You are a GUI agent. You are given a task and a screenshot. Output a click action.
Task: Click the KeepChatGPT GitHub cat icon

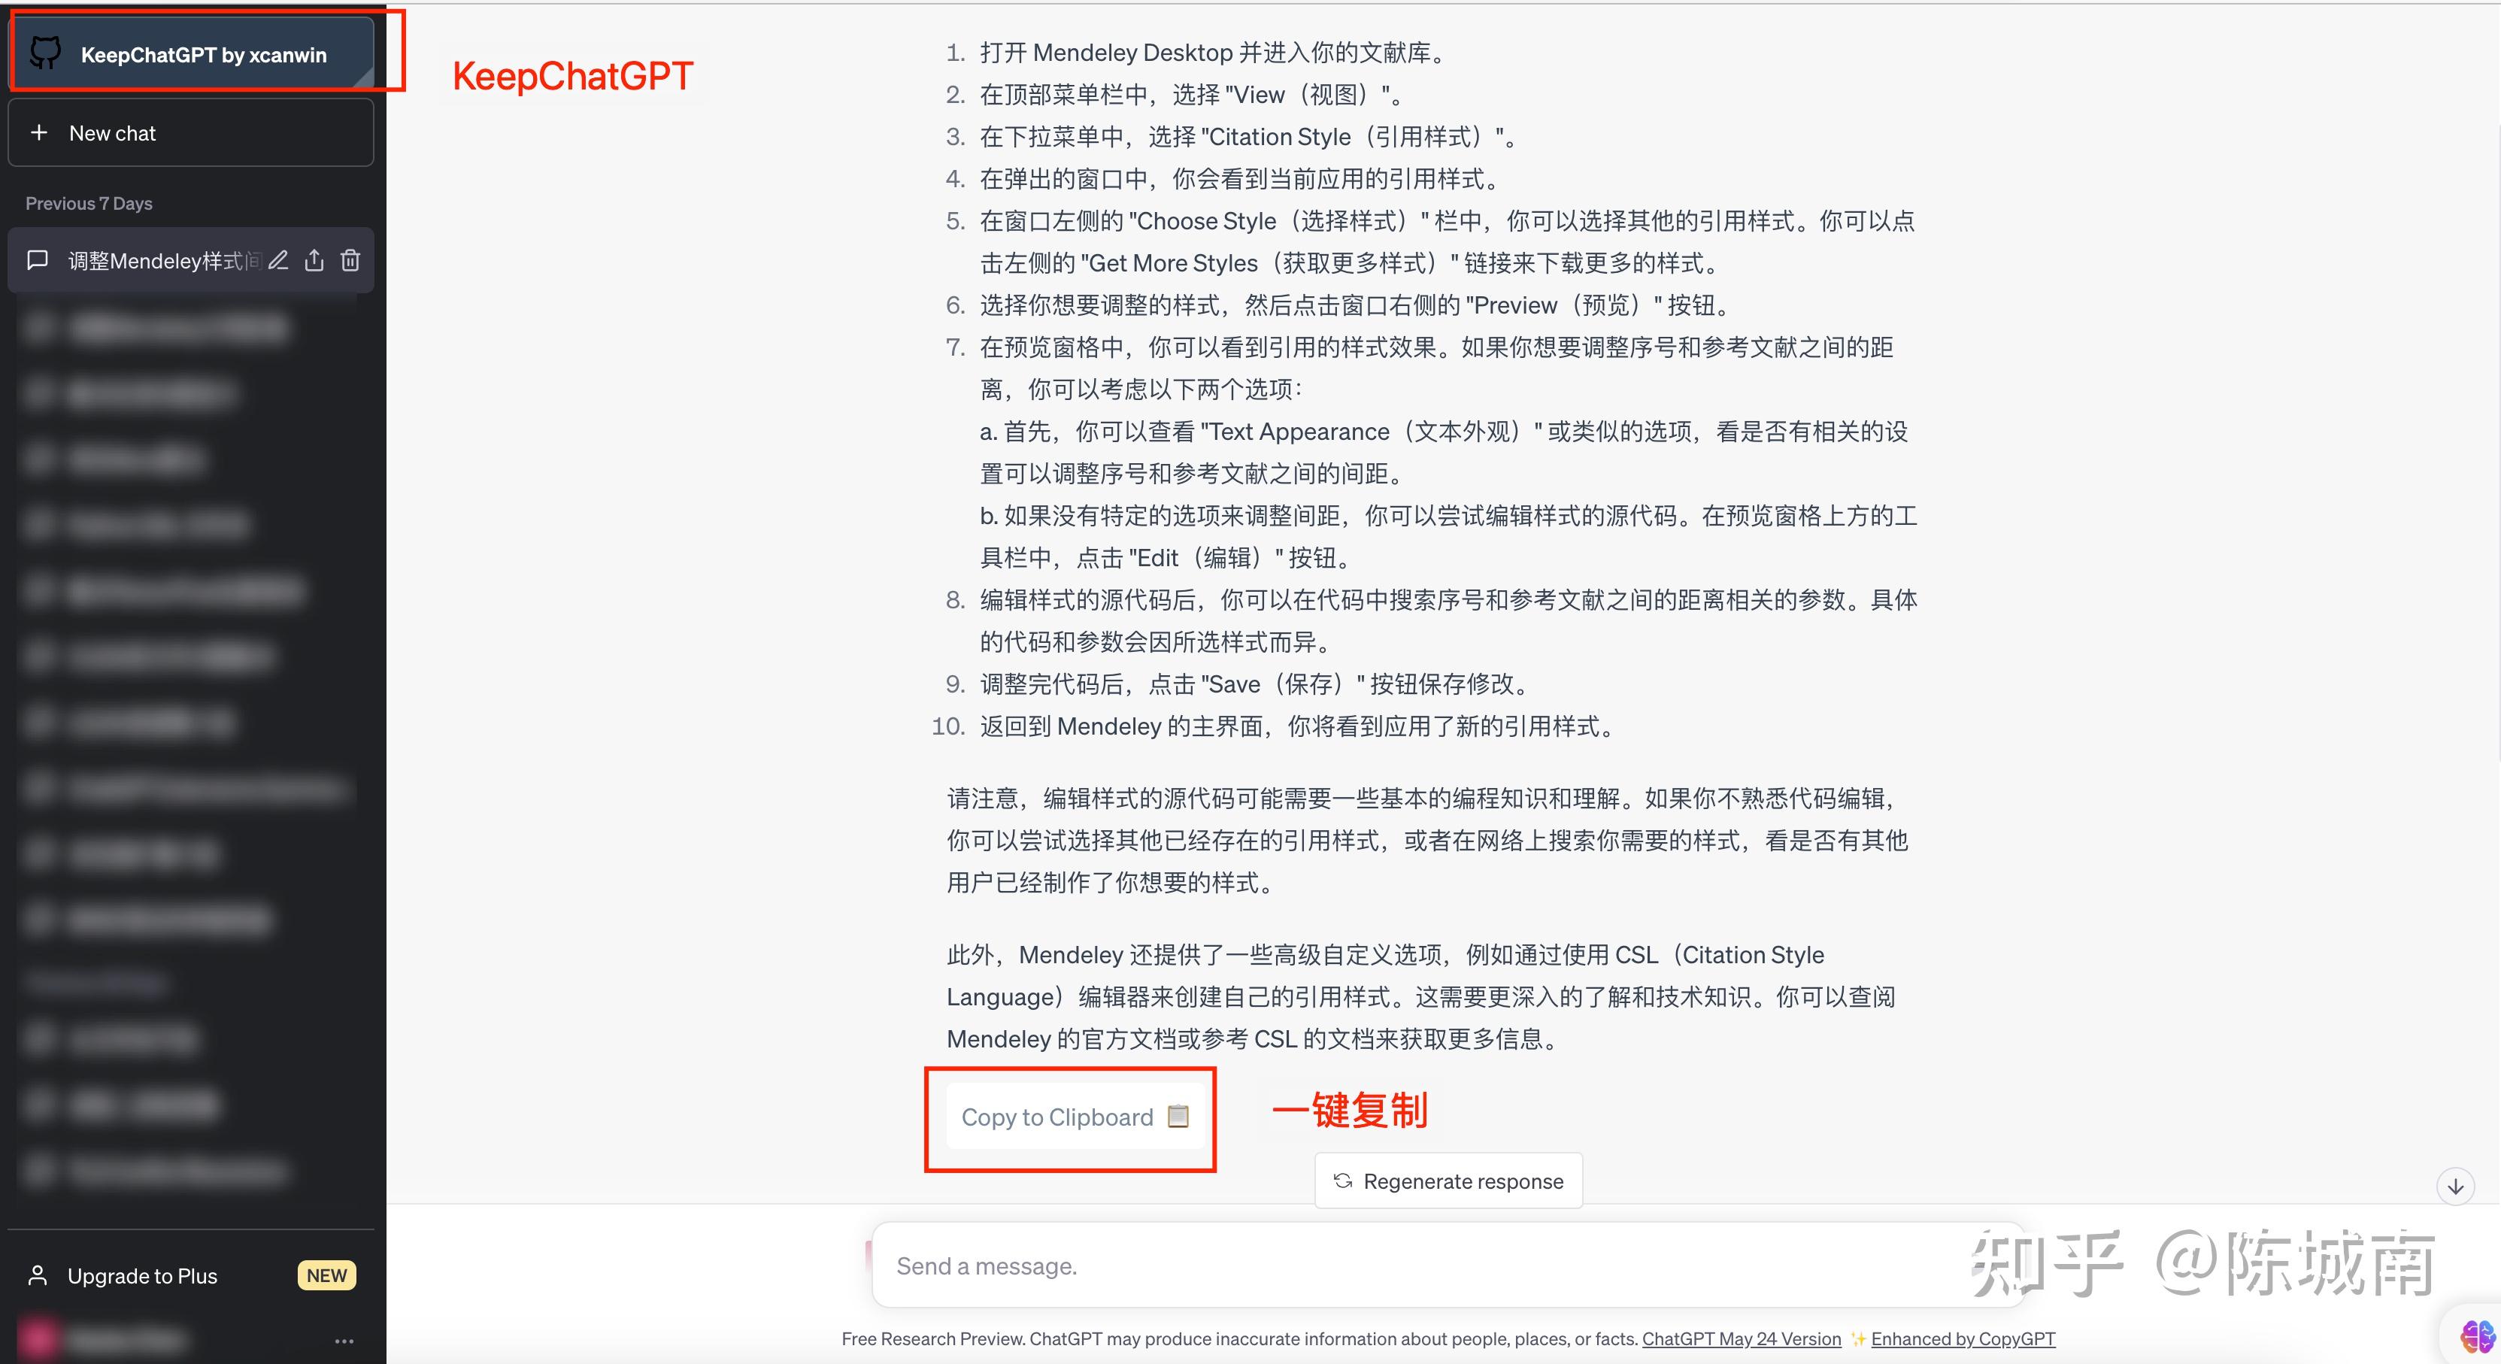pos(44,53)
